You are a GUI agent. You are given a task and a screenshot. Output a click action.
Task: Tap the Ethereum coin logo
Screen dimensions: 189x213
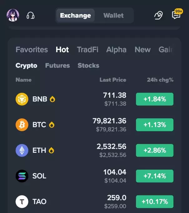coord(22,150)
